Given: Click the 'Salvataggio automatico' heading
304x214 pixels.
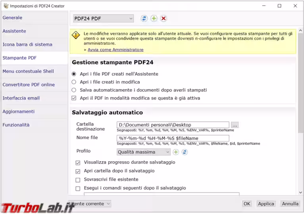Looking at the screenshot, I should [108, 113].
